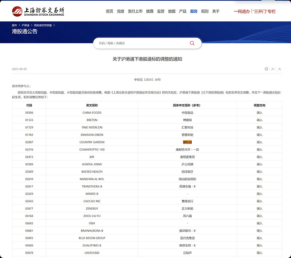Open the 首页 menu item

click(x=109, y=11)
